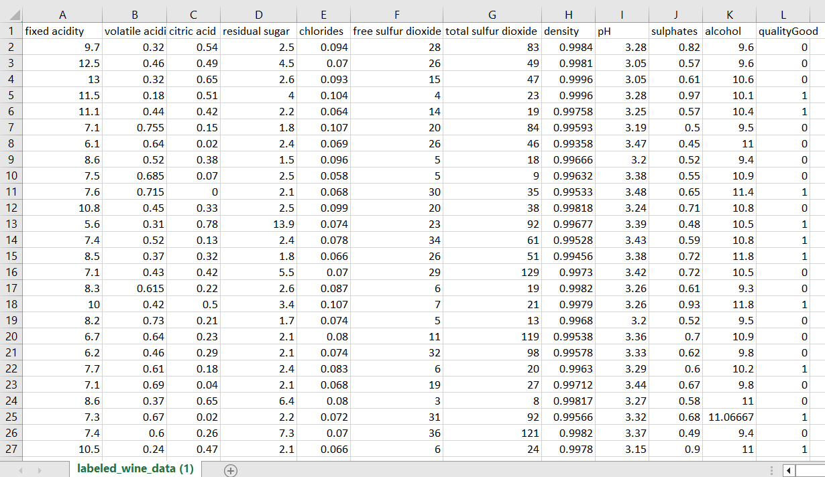Image resolution: width=825 pixels, height=477 pixels.
Task: Select row 27 by clicking its row number
Action: pyautogui.click(x=12, y=449)
